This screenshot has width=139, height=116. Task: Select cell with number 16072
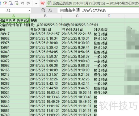click(x=15, y=61)
